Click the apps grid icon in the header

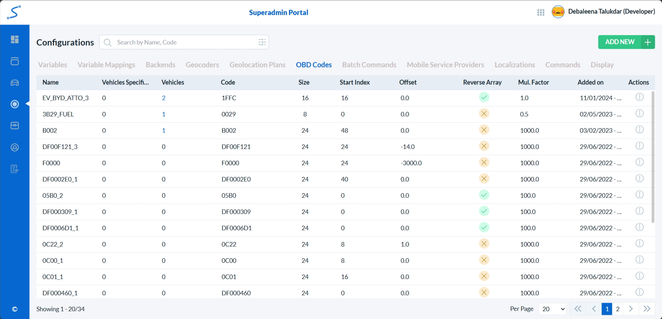click(541, 12)
